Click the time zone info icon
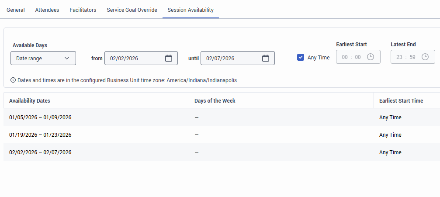 (x=13, y=80)
